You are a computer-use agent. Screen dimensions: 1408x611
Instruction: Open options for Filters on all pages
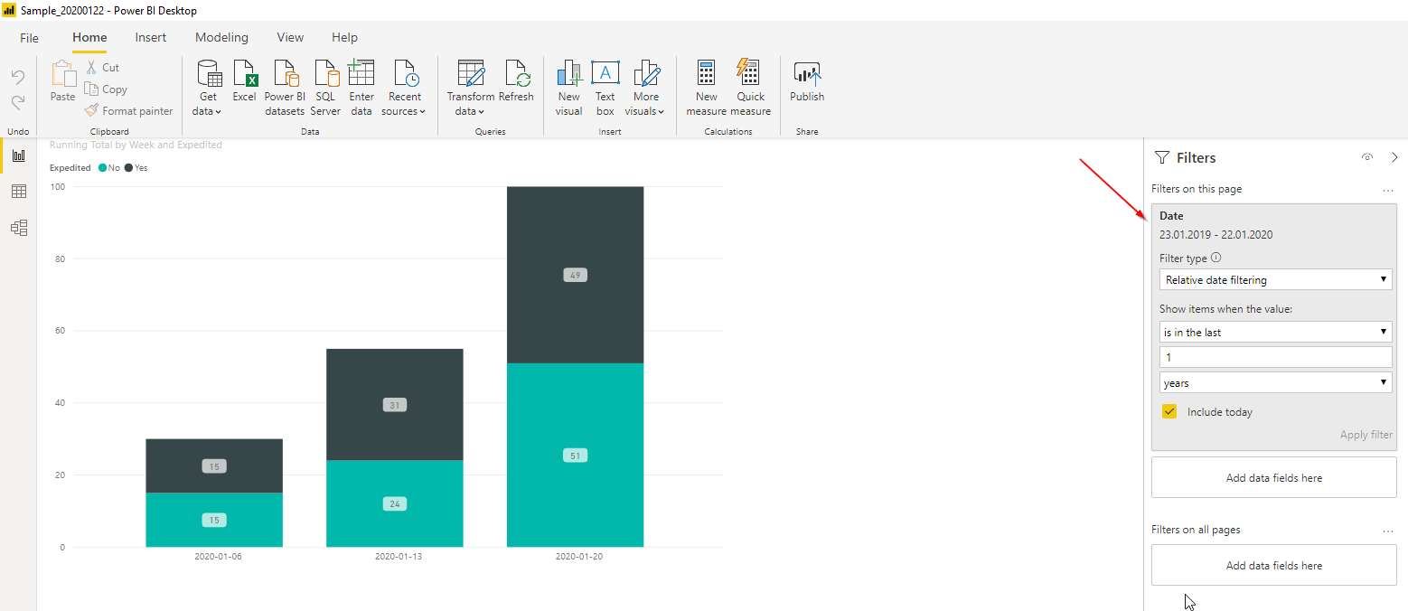pos(1388,531)
